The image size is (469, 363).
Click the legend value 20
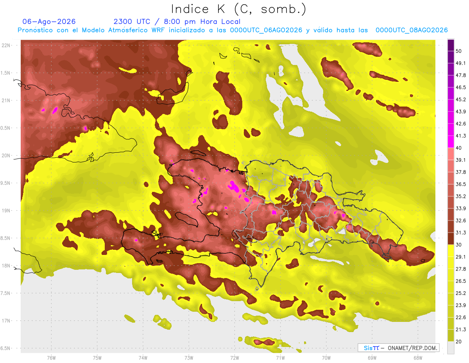click(459, 341)
